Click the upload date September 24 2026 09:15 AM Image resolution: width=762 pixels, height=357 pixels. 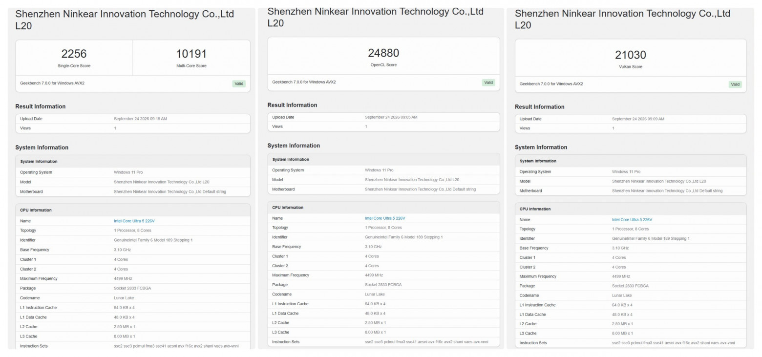pos(140,119)
